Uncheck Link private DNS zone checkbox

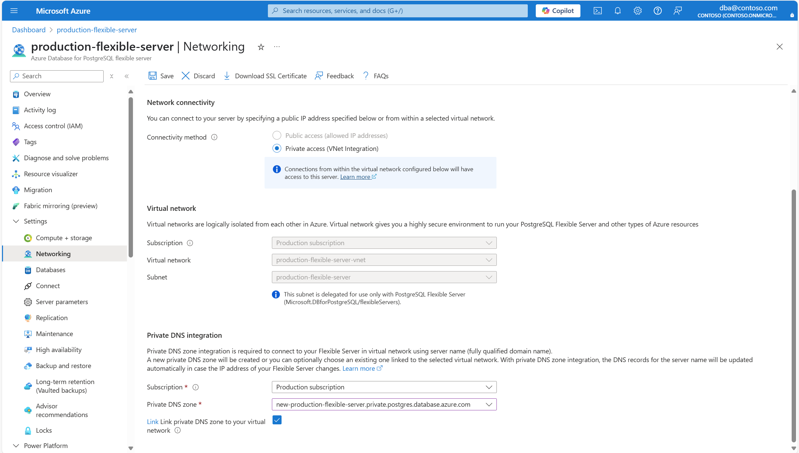(x=277, y=420)
